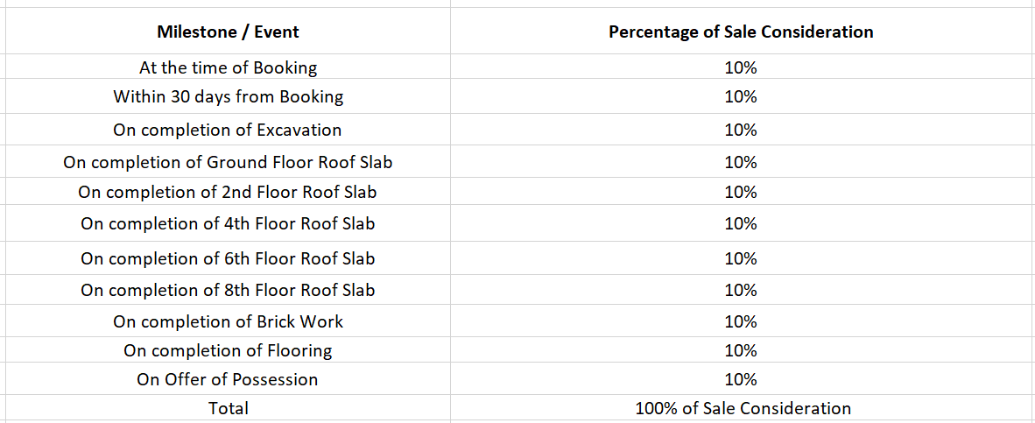Image resolution: width=1035 pixels, height=423 pixels.
Task: Click the "On completion of Brick Work" cell
Action: (228, 321)
